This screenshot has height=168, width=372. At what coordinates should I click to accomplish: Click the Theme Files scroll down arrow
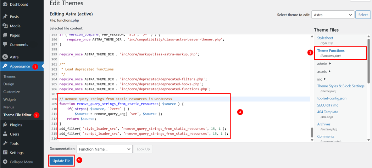click(x=368, y=140)
